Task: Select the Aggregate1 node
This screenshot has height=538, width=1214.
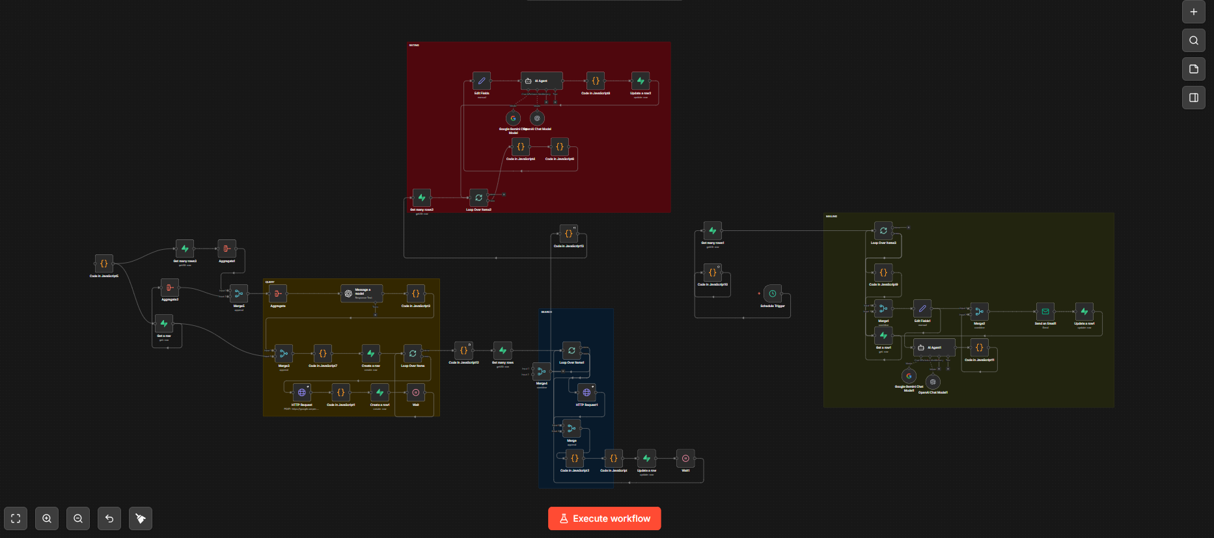Action: point(227,249)
